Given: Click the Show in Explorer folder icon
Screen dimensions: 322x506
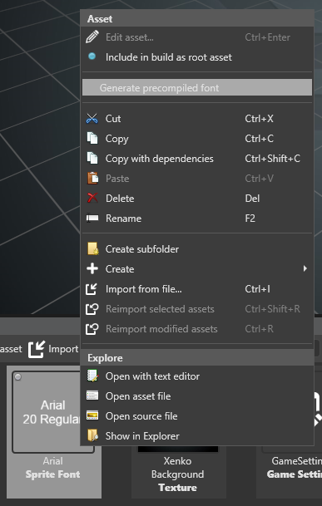Looking at the screenshot, I should (x=92, y=435).
